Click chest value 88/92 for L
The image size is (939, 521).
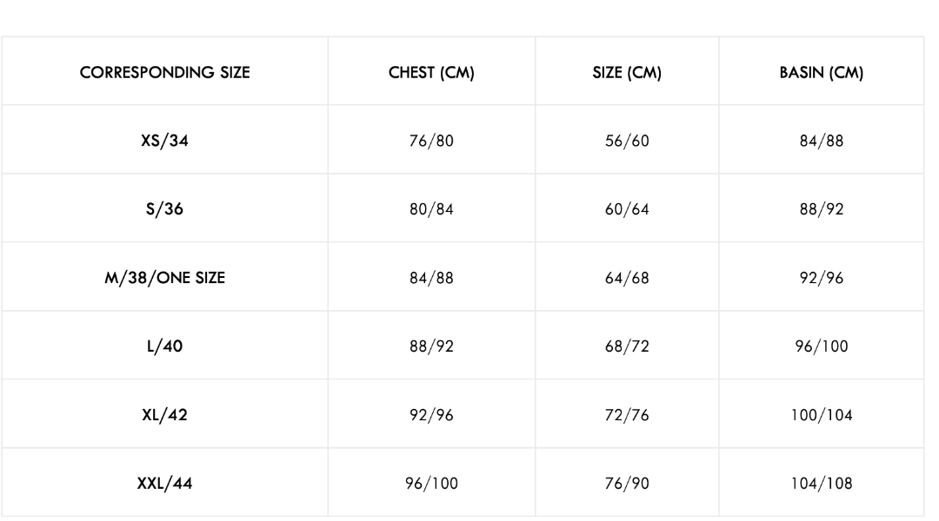pos(431,346)
